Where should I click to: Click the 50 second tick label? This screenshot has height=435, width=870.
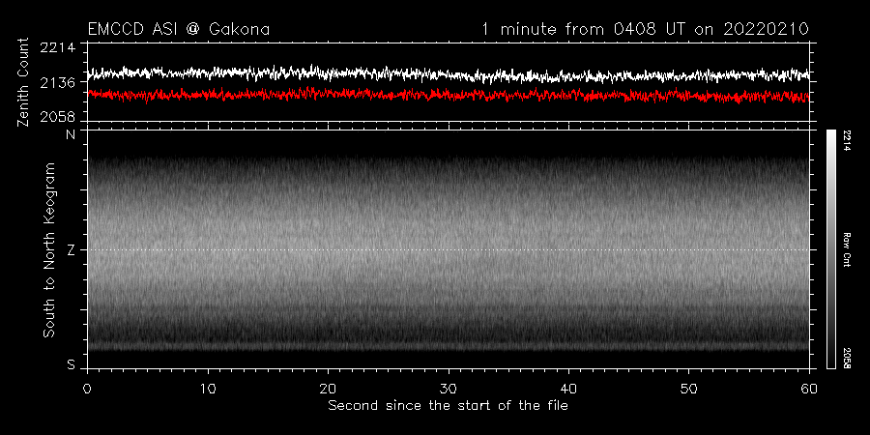[x=688, y=389]
